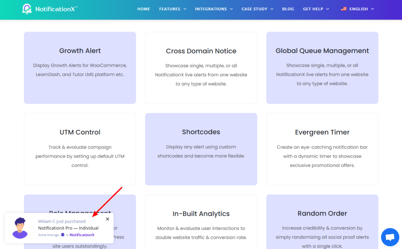The width and height of the screenshot is (402, 249).
Task: Expand the CASE STUDY dropdown
Action: click(254, 9)
